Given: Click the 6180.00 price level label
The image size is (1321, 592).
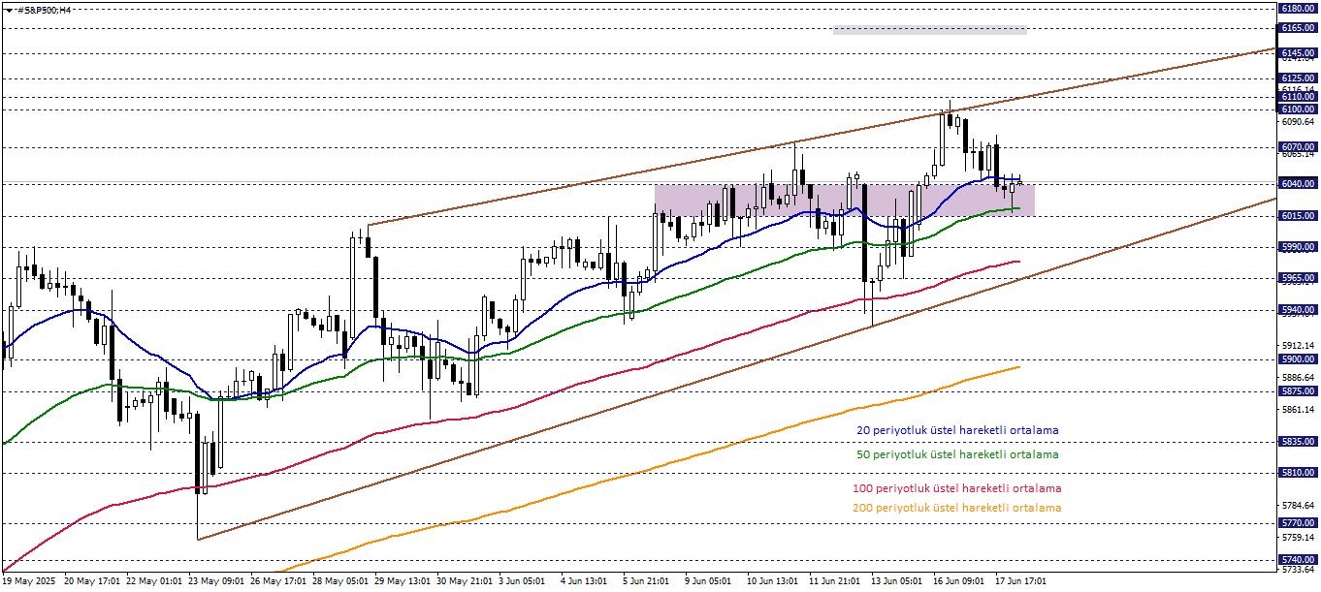Looking at the screenshot, I should (1298, 8).
